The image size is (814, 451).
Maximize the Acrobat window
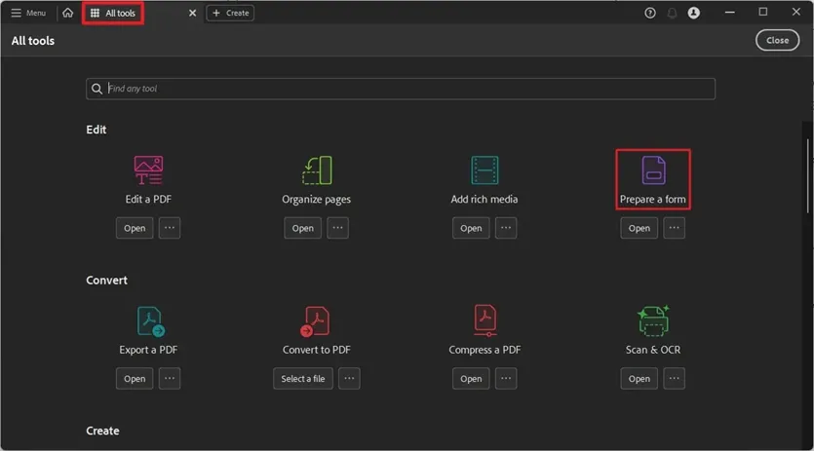pyautogui.click(x=763, y=12)
